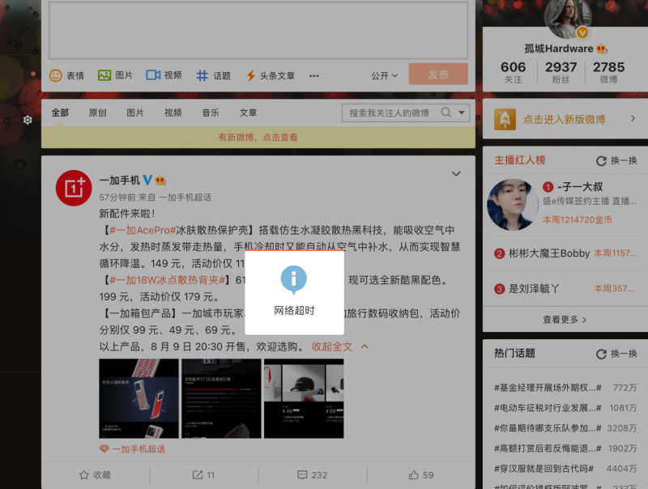Image resolution: width=648 pixels, height=489 pixels.
Task: Open the 2937 粉丝 followers count
Action: (x=561, y=72)
